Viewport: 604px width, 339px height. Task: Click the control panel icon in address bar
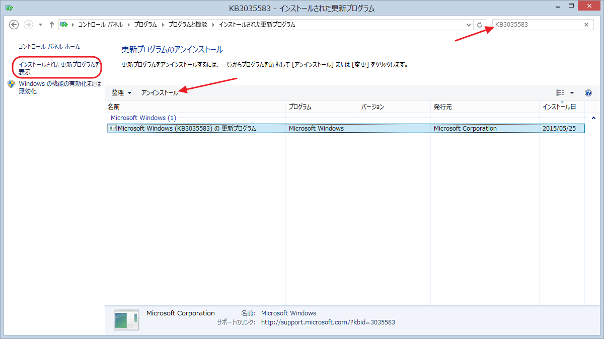[64, 25]
